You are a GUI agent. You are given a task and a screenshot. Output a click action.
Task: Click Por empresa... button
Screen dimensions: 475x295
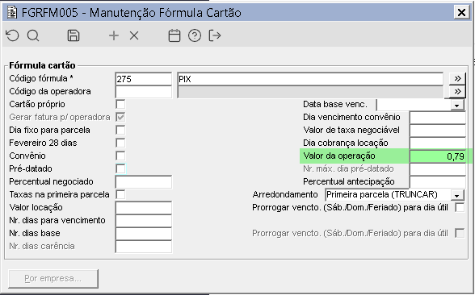(53, 278)
